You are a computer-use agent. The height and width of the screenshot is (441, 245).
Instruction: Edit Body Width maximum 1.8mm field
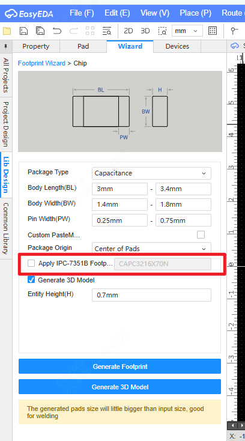183,204
